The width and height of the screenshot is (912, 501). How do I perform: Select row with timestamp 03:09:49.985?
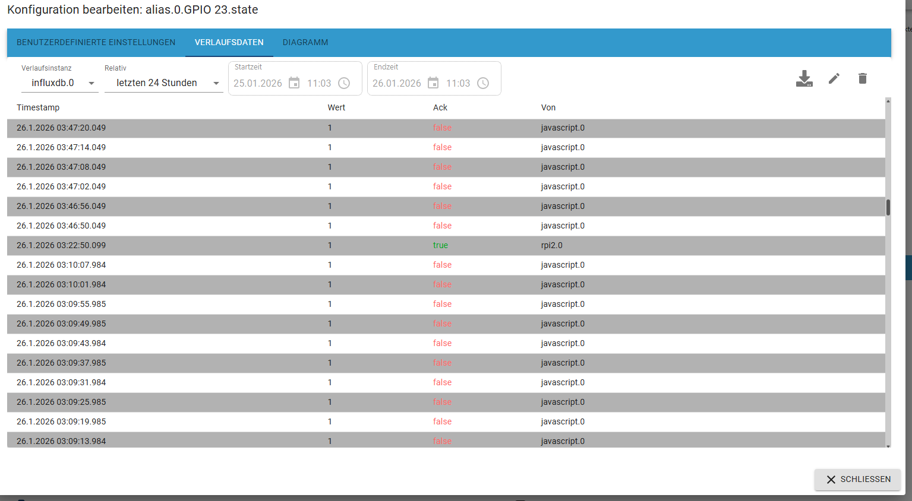[x=446, y=324]
